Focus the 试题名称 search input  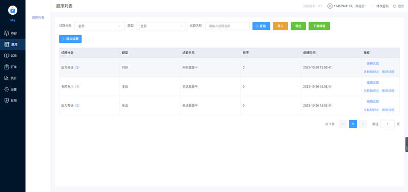(227, 26)
